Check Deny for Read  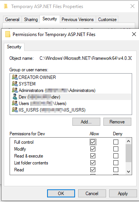[x=116, y=170]
